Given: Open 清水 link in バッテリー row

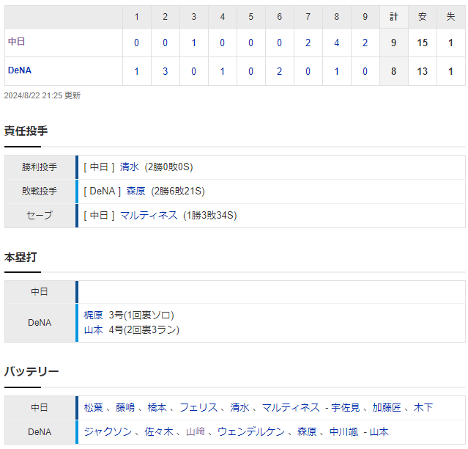Looking at the screenshot, I should coord(239,407).
